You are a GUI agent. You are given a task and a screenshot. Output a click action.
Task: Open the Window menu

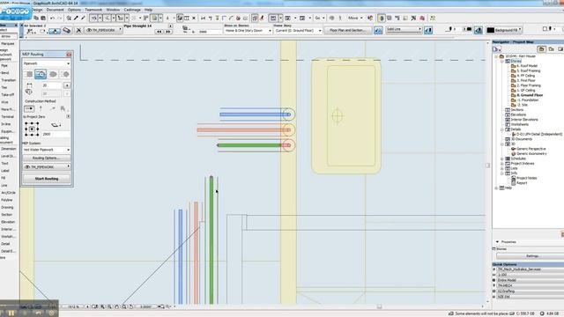[x=113, y=10]
